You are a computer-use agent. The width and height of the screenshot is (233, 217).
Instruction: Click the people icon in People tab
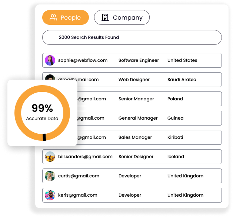click(x=53, y=17)
